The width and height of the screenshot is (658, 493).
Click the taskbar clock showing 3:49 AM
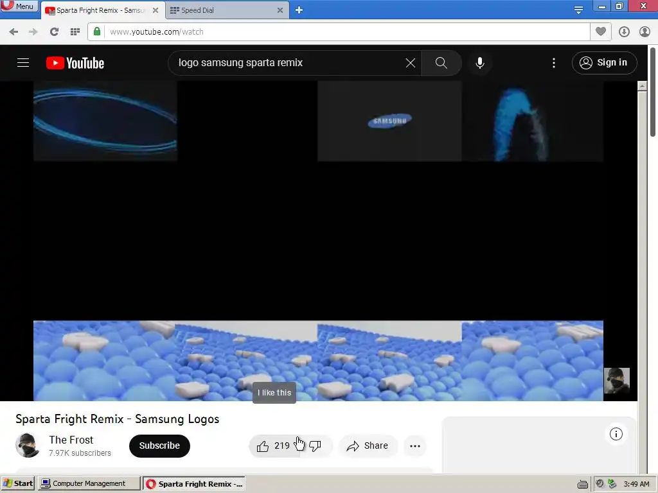pyautogui.click(x=636, y=484)
